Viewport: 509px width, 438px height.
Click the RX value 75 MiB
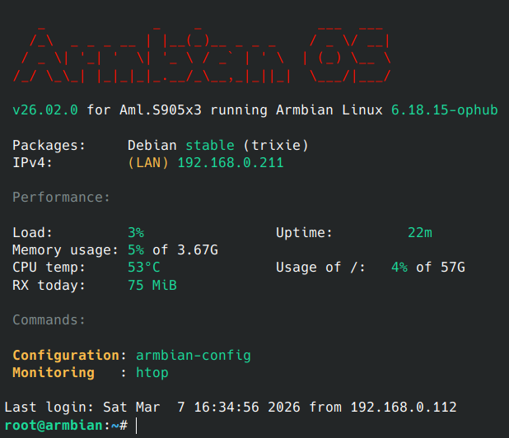point(152,286)
